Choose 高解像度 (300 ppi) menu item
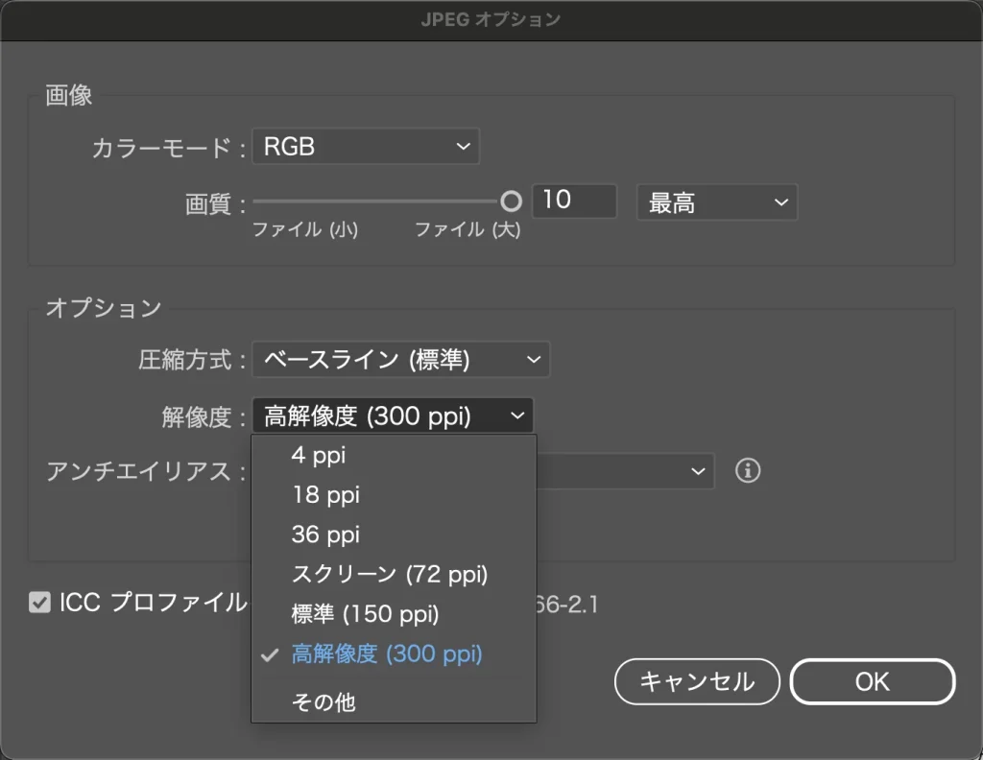983x760 pixels. [x=394, y=654]
